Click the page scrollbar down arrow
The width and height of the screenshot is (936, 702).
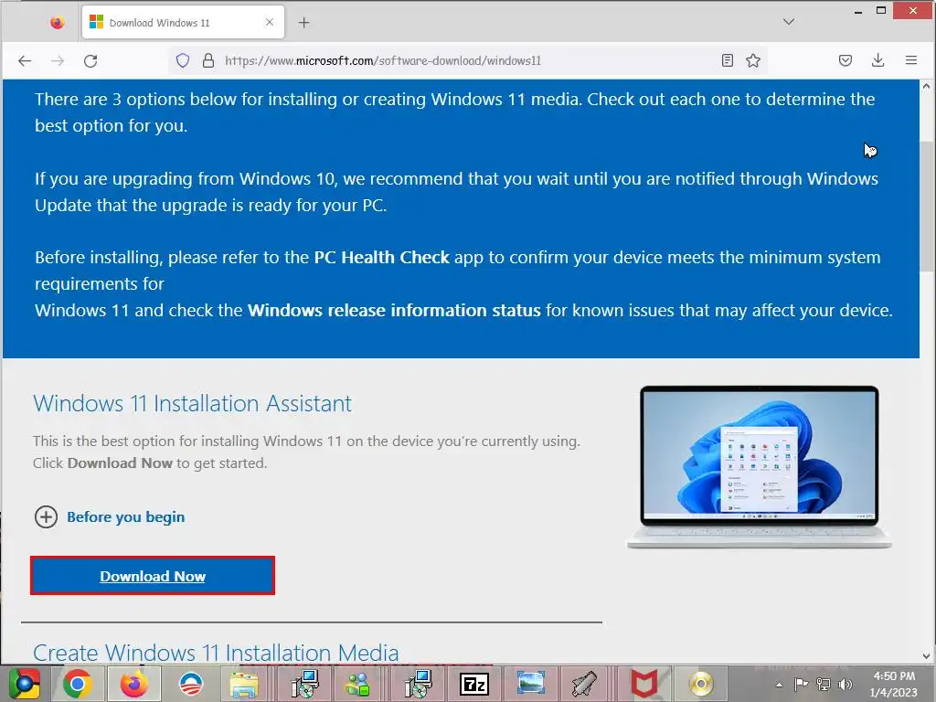point(927,655)
